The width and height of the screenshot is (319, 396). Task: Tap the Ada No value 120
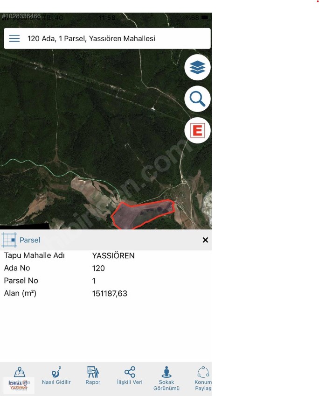tap(98, 268)
